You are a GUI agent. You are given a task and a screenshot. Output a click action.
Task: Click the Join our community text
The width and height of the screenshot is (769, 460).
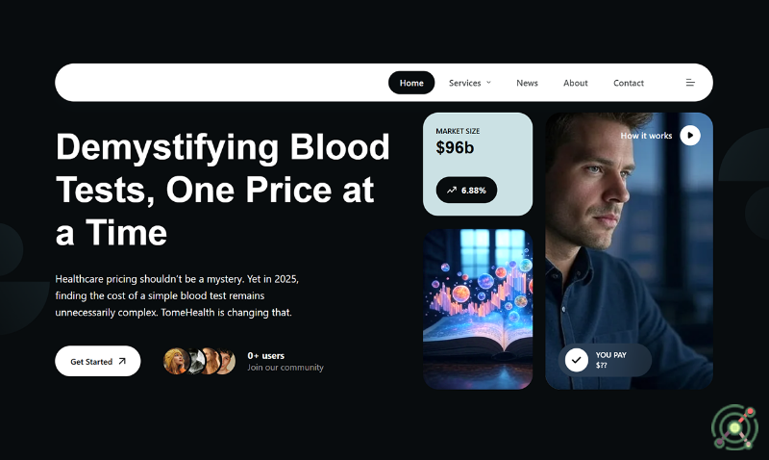[x=285, y=368]
